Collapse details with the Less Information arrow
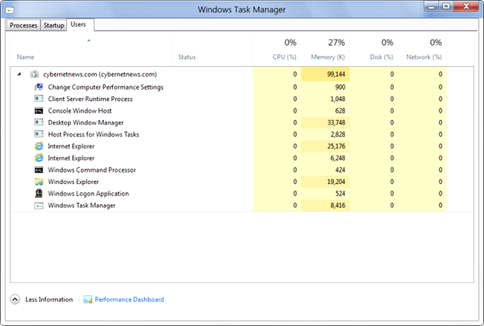This screenshot has width=484, height=326. click(x=15, y=299)
